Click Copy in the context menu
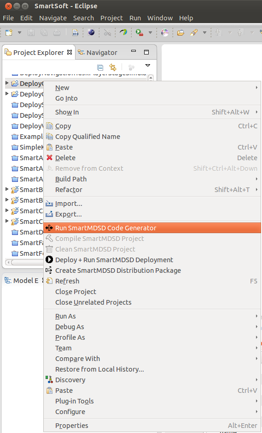Image resolution: width=262 pixels, height=433 pixels. 152,126
